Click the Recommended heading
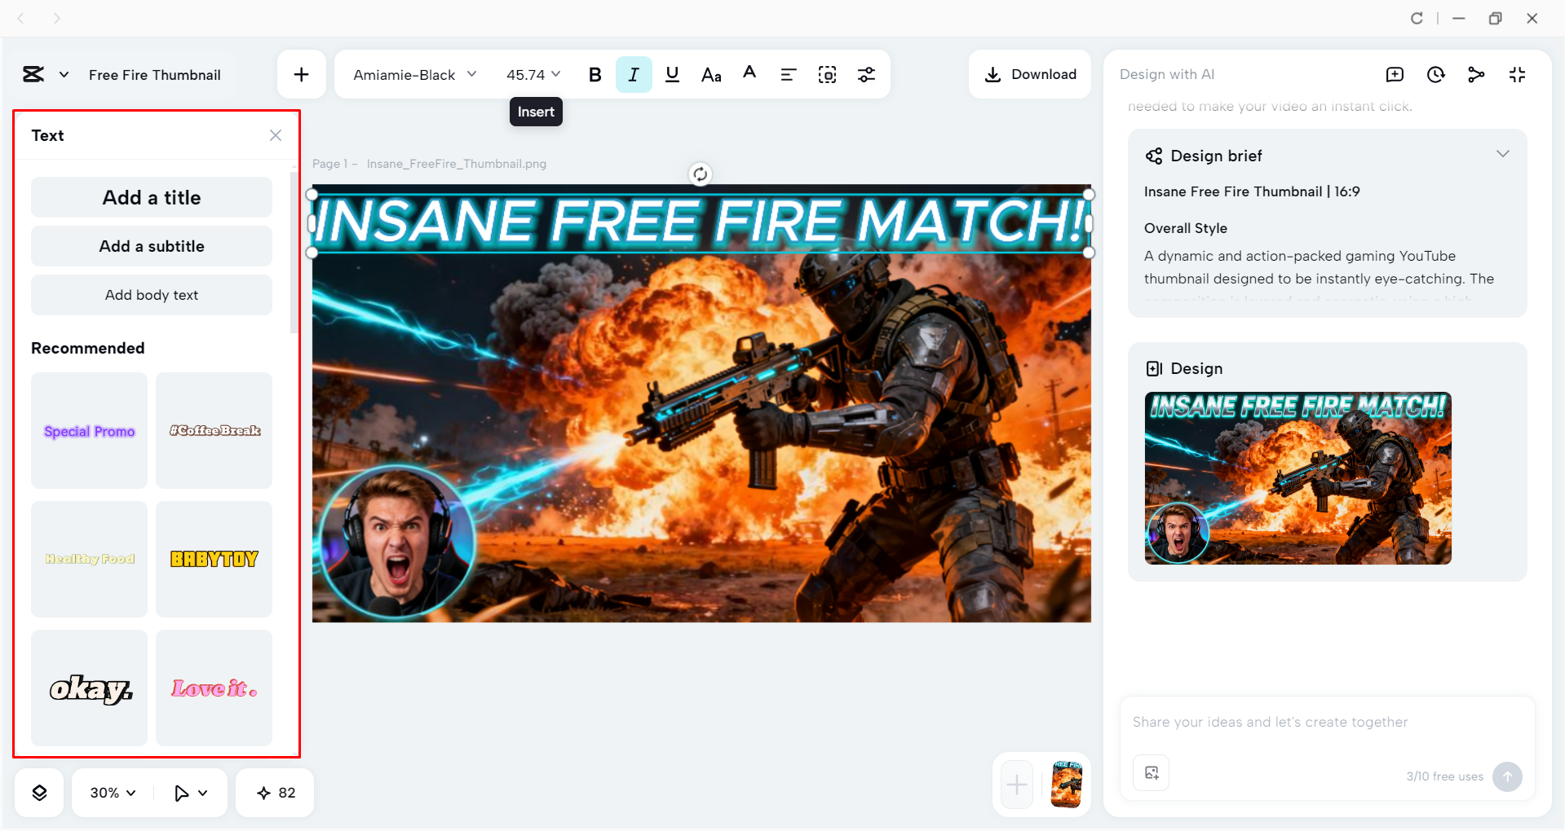 [88, 348]
